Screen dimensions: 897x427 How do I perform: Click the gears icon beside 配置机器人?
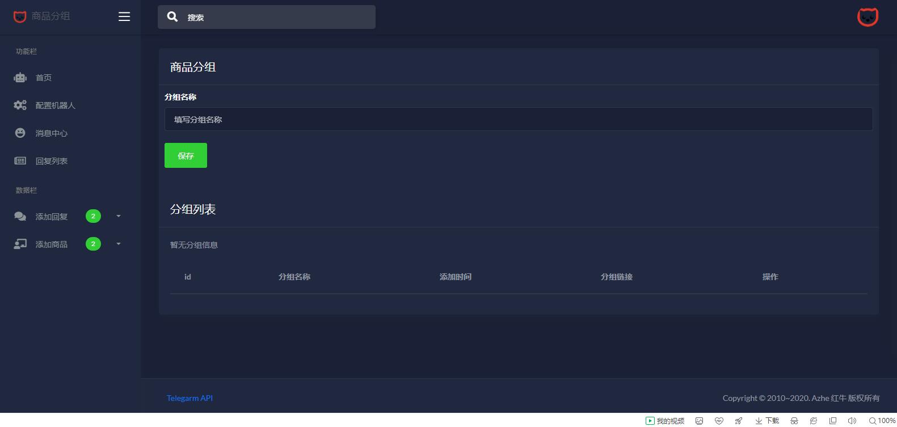20,105
